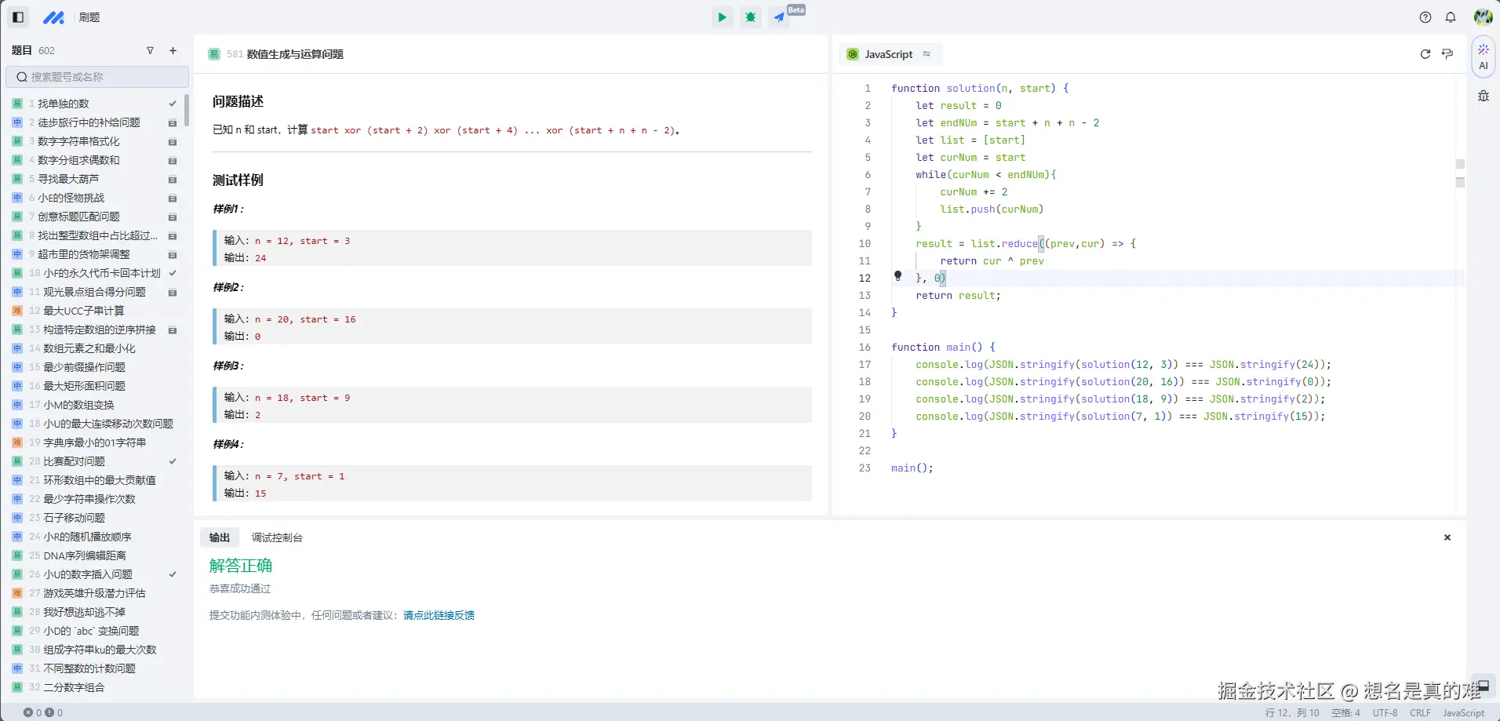Open the filter funnel for problem list
This screenshot has width=1500, height=721.
click(150, 51)
